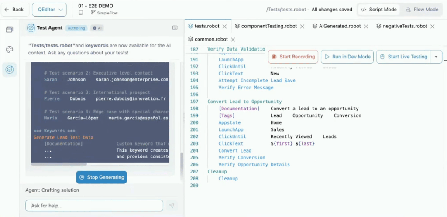Switch to Flow Mode

422,10
